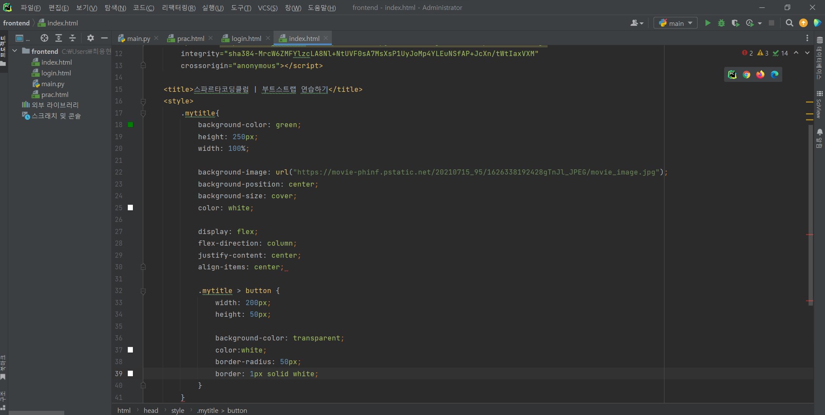This screenshot has width=825, height=415.
Task: Open the white color swatch on line 39
Action: tap(130, 374)
